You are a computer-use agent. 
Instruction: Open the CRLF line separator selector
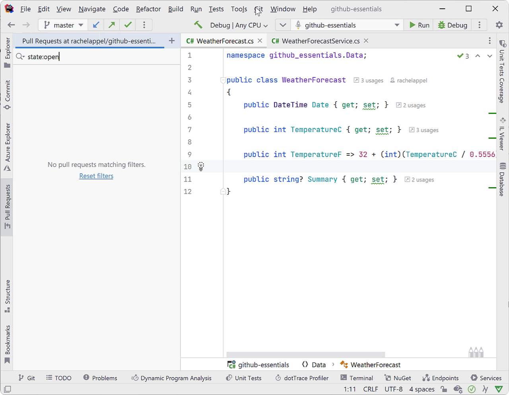(x=371, y=389)
